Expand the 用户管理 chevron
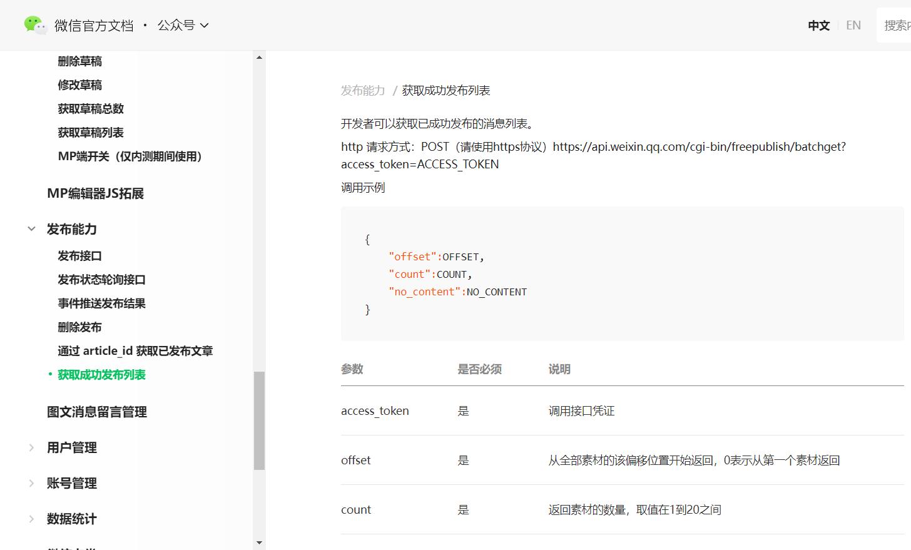The image size is (911, 550). tap(31, 447)
